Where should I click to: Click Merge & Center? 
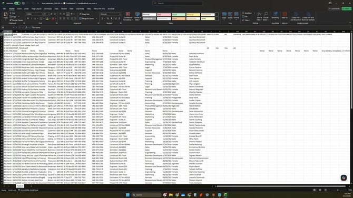pos(87,18)
